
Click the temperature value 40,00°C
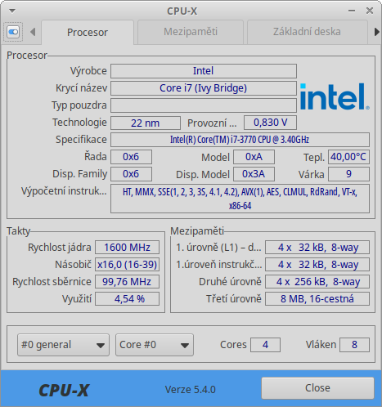348,157
